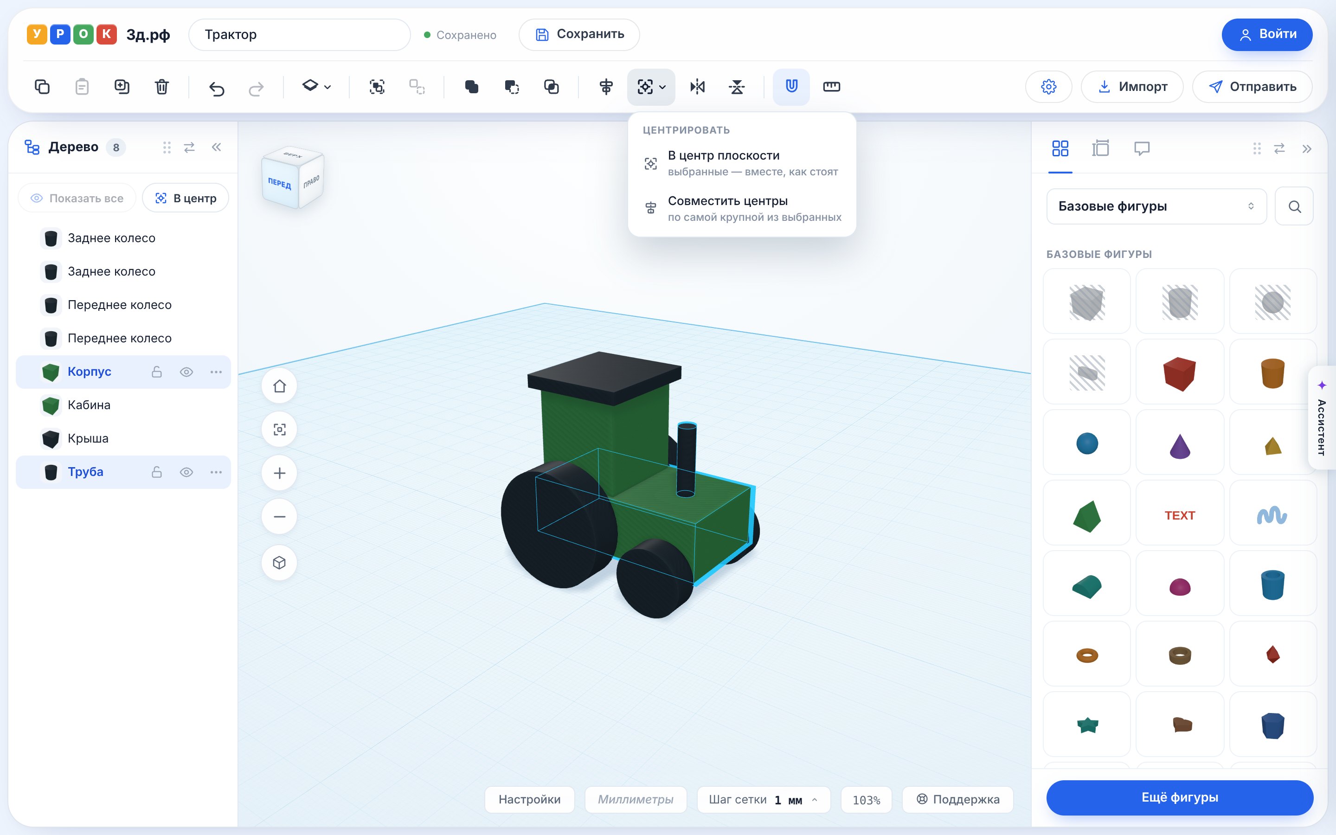
Task: Click the Импорт button
Action: click(x=1132, y=87)
